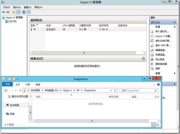Sort by 类型 column in Explorer

[x=142, y=97]
